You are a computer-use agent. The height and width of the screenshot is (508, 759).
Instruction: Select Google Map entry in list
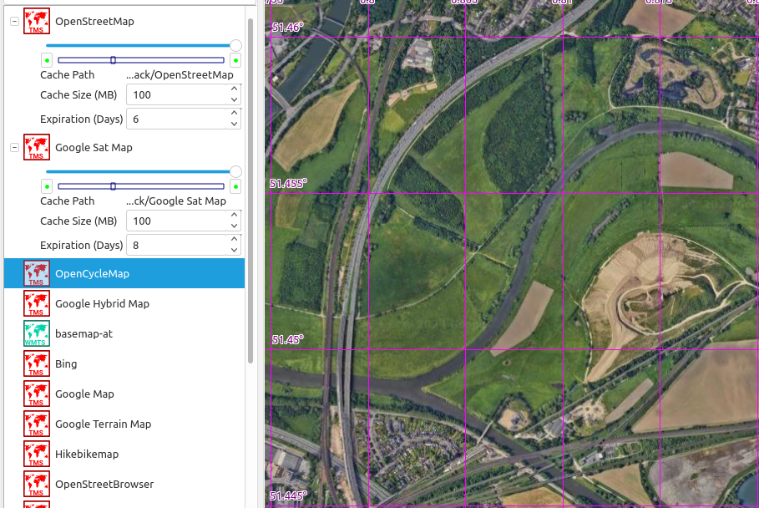click(x=84, y=394)
